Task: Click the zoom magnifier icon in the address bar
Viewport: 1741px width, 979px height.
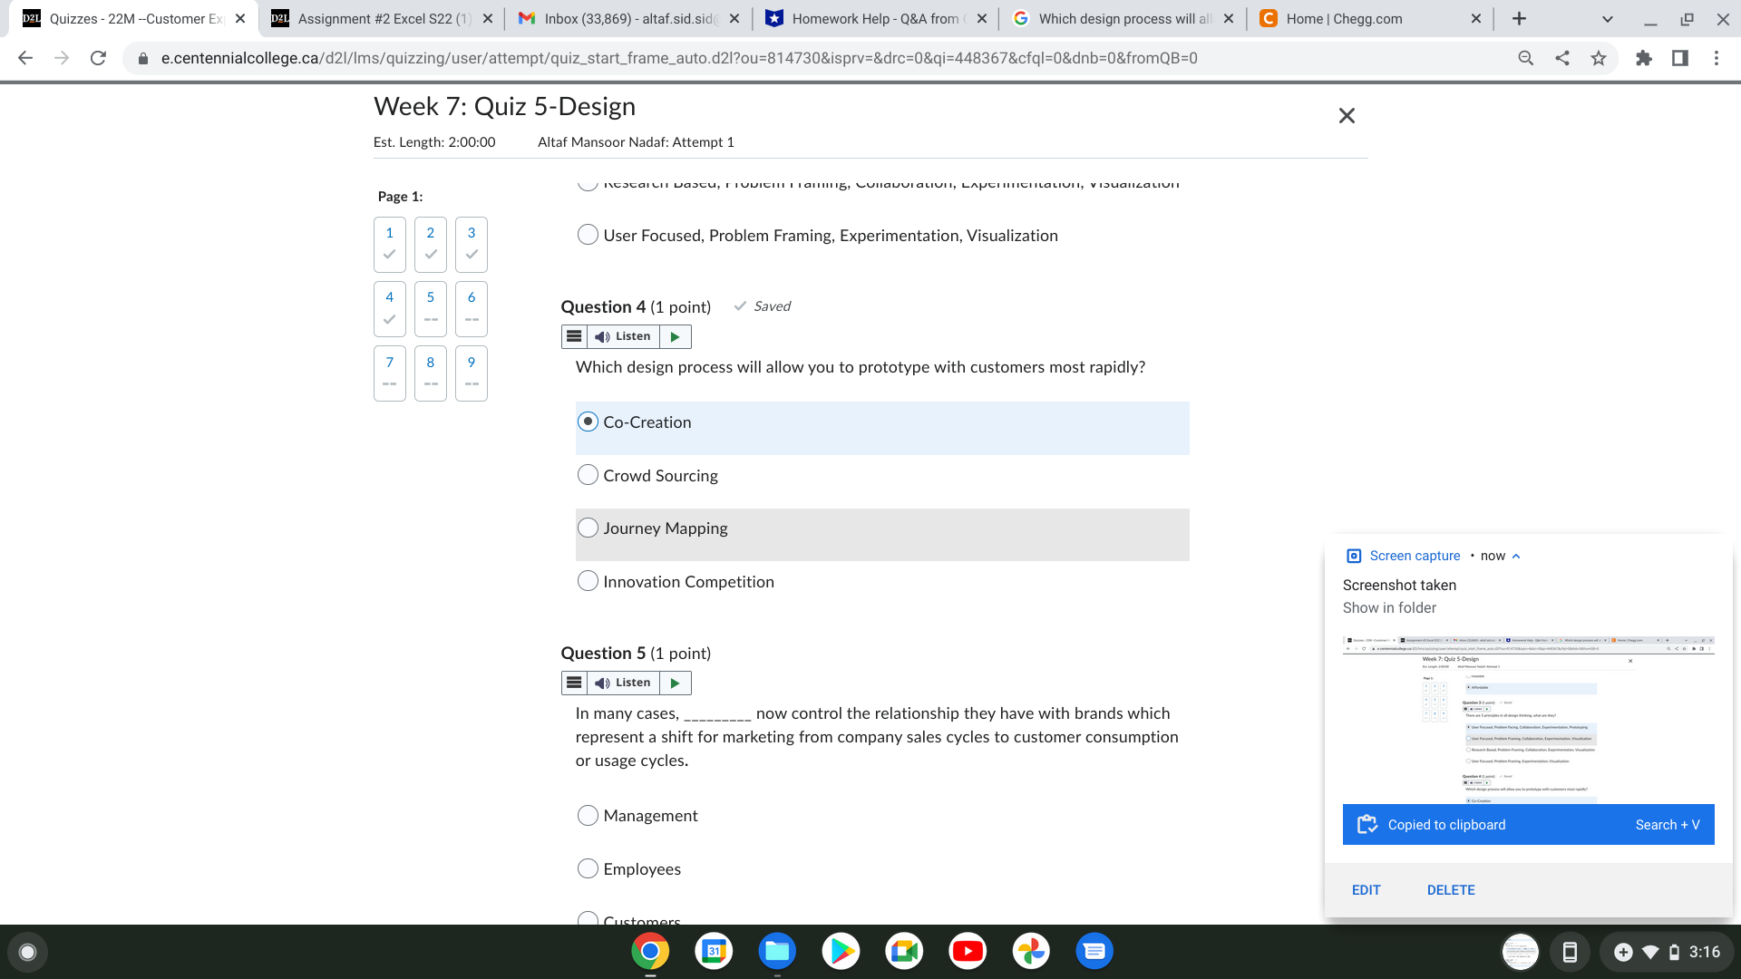Action: point(1526,57)
